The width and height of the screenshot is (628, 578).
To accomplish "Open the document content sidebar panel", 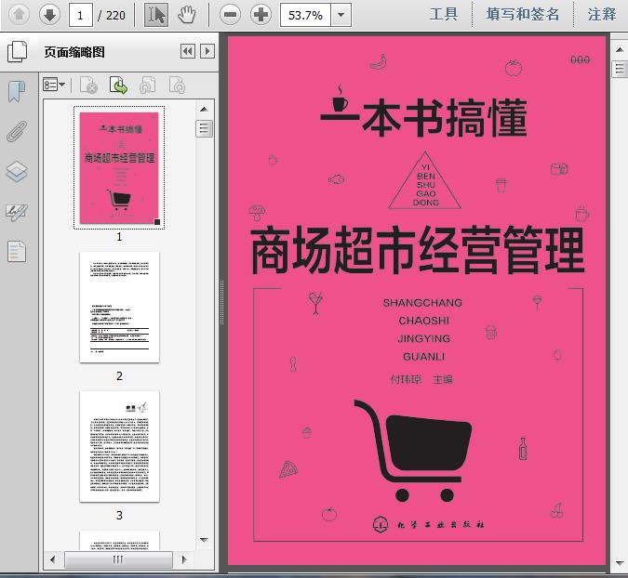I will coord(17,252).
